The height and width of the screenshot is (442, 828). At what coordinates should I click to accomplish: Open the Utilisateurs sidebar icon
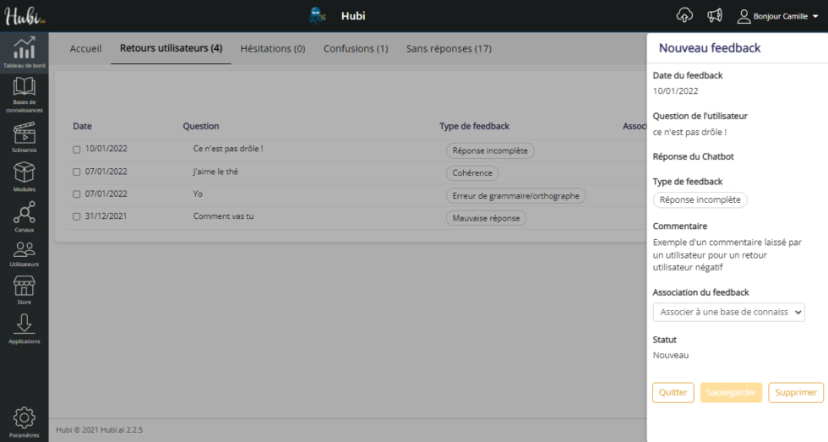click(24, 250)
